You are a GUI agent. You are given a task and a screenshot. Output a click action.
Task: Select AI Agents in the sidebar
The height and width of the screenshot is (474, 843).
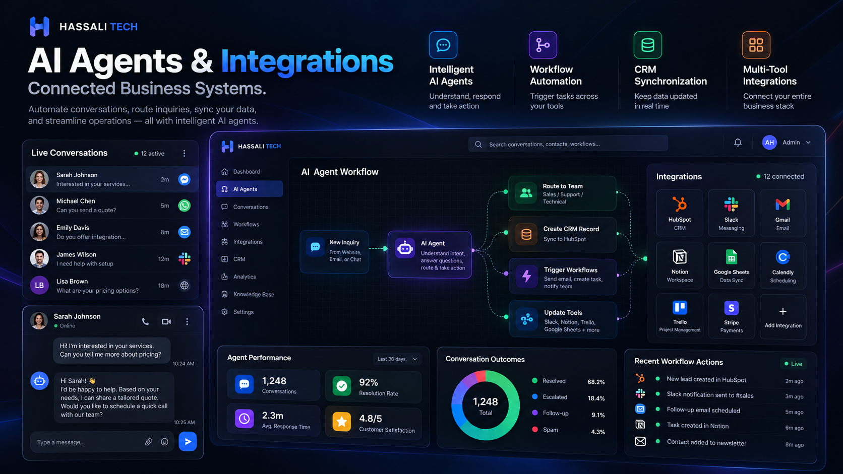tap(249, 189)
